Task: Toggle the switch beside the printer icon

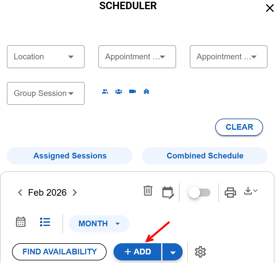Action: (x=200, y=193)
